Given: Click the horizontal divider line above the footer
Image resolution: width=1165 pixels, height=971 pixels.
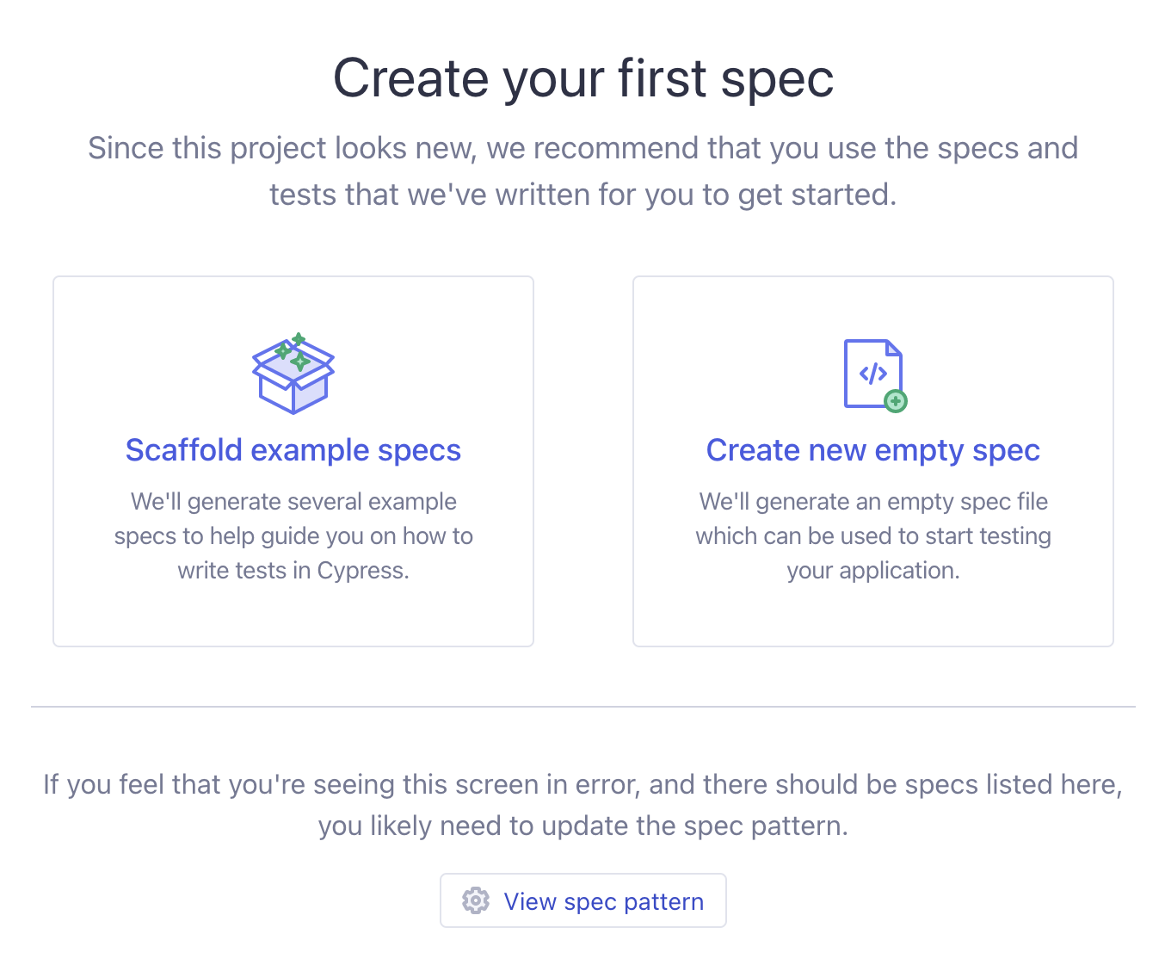Looking at the screenshot, I should (x=582, y=706).
